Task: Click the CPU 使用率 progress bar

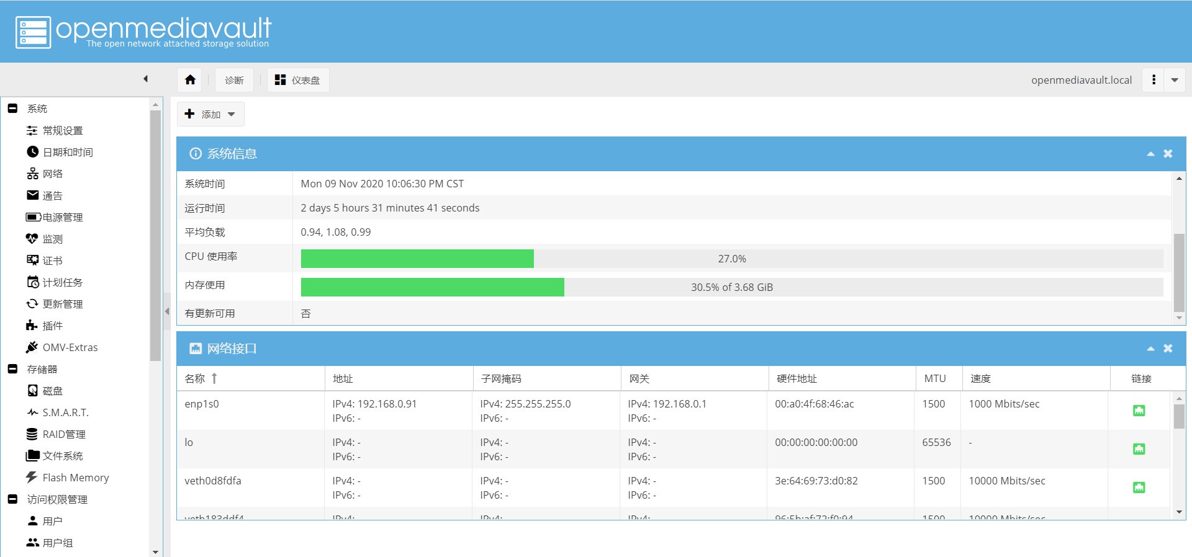Action: point(731,259)
